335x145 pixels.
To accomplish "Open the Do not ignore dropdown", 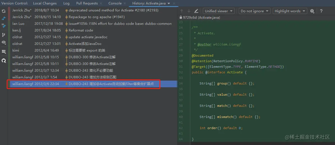I will coord(255,11).
